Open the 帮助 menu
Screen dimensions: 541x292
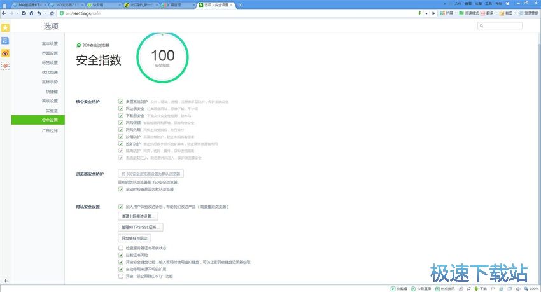click(498, 3)
